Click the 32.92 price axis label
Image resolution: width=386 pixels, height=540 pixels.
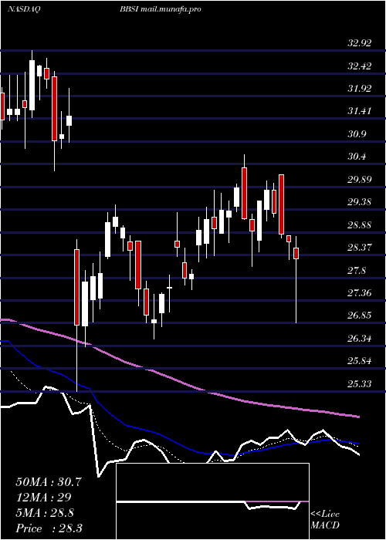click(x=360, y=43)
